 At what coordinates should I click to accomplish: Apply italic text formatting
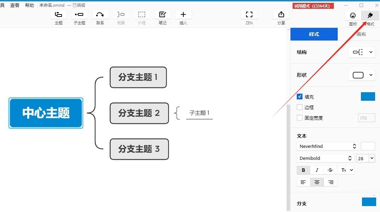point(317,170)
